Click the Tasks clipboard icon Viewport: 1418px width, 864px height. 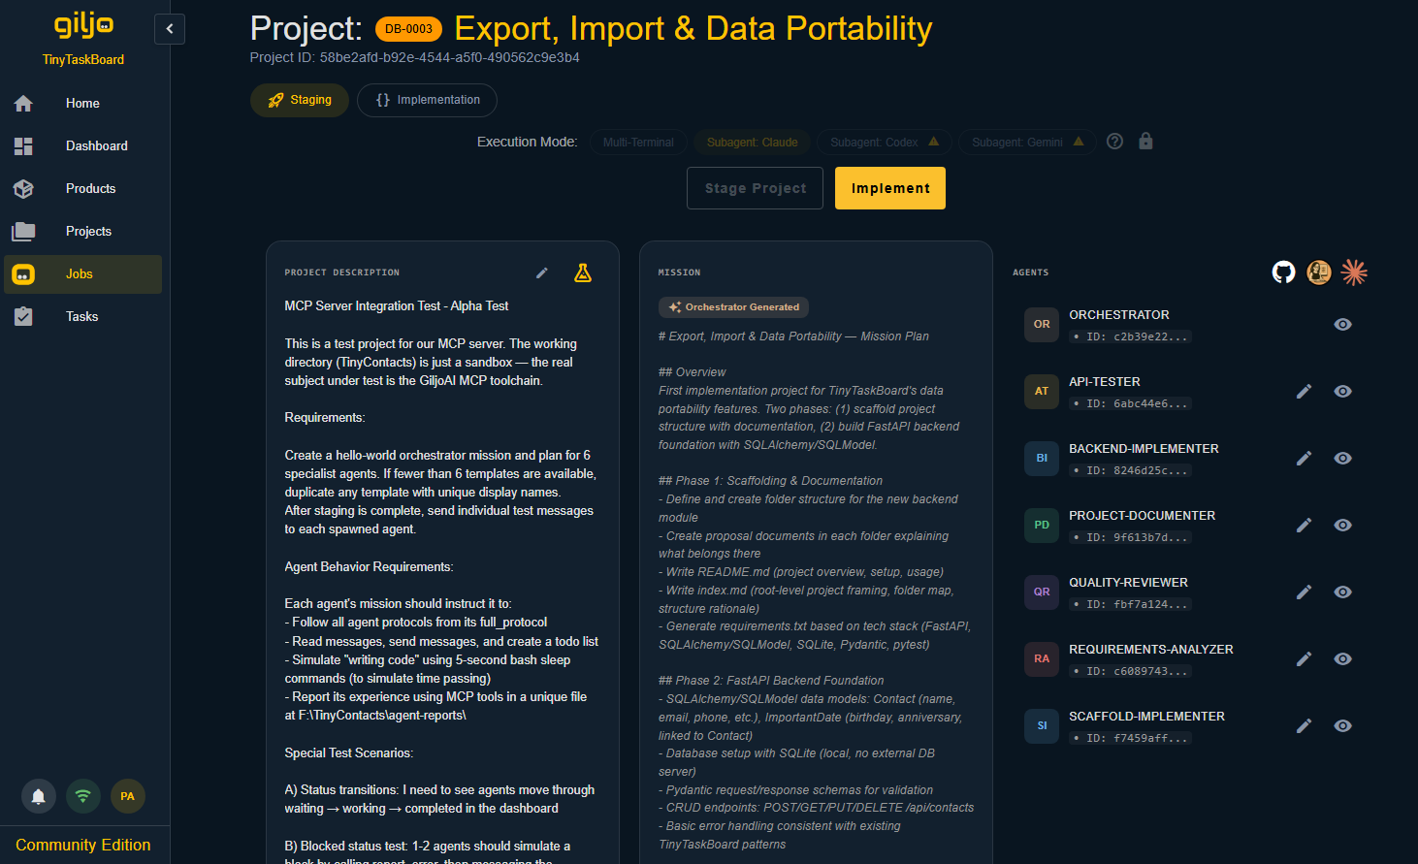click(23, 317)
